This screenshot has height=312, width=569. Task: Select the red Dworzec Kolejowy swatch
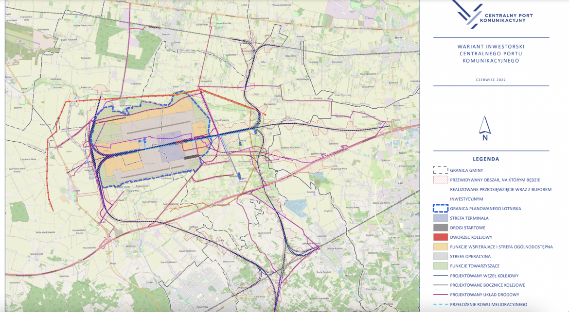[x=440, y=237]
